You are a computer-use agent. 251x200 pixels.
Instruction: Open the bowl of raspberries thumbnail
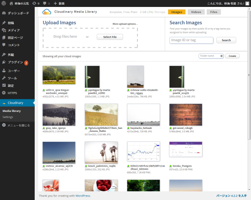[x=101, y=185]
